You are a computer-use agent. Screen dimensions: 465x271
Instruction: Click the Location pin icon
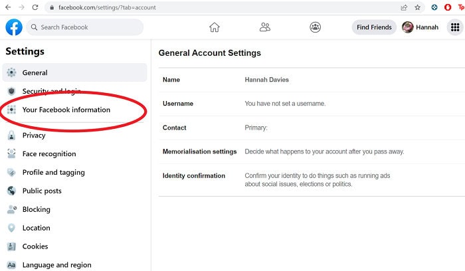tap(11, 228)
